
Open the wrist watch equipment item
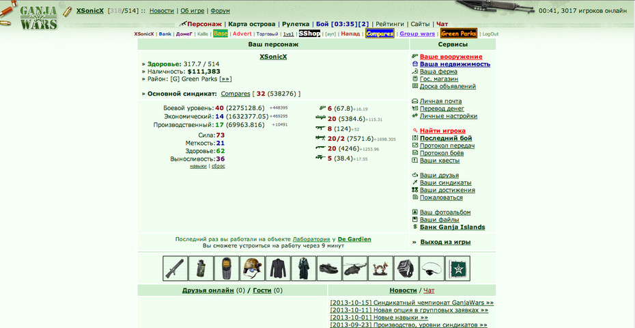406,269
